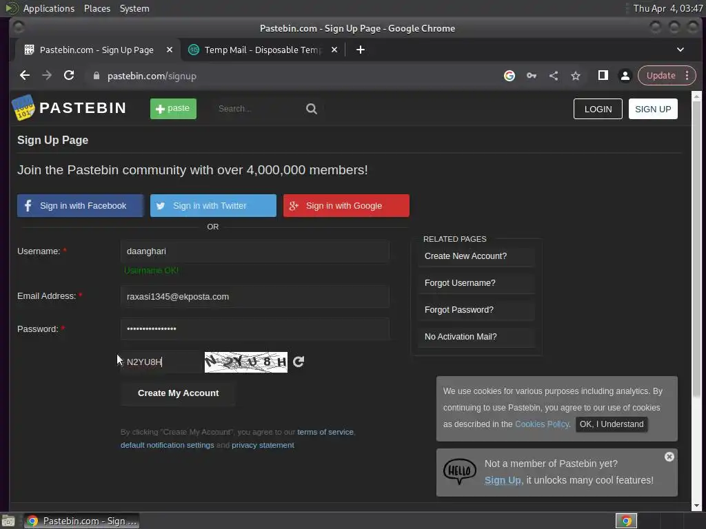Click the Pastebin Chrome taskbar entry
Viewport: 706px width, 529px height.
coord(81,521)
